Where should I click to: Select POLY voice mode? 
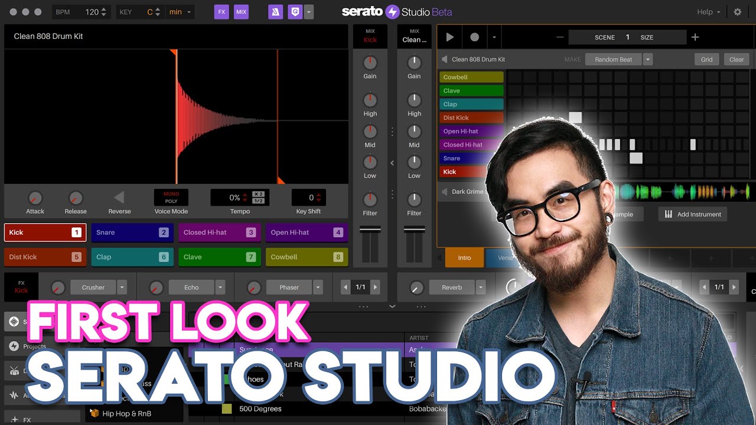click(x=171, y=201)
